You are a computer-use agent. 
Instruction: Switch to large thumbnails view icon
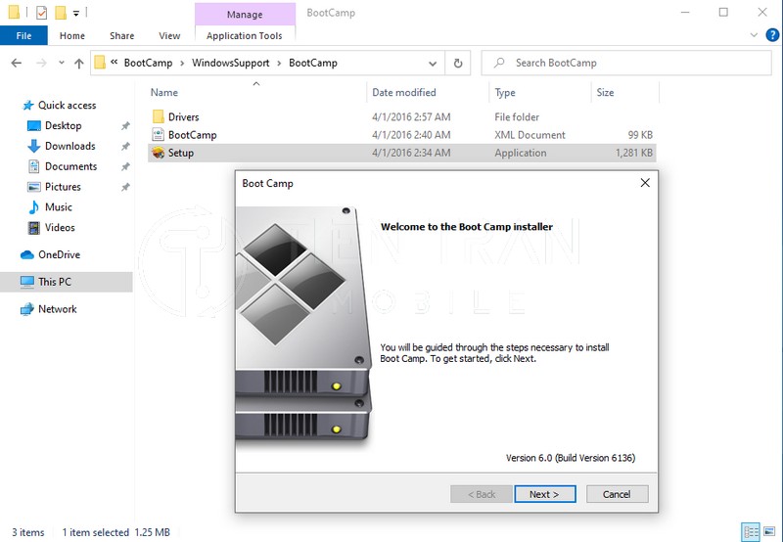769,532
